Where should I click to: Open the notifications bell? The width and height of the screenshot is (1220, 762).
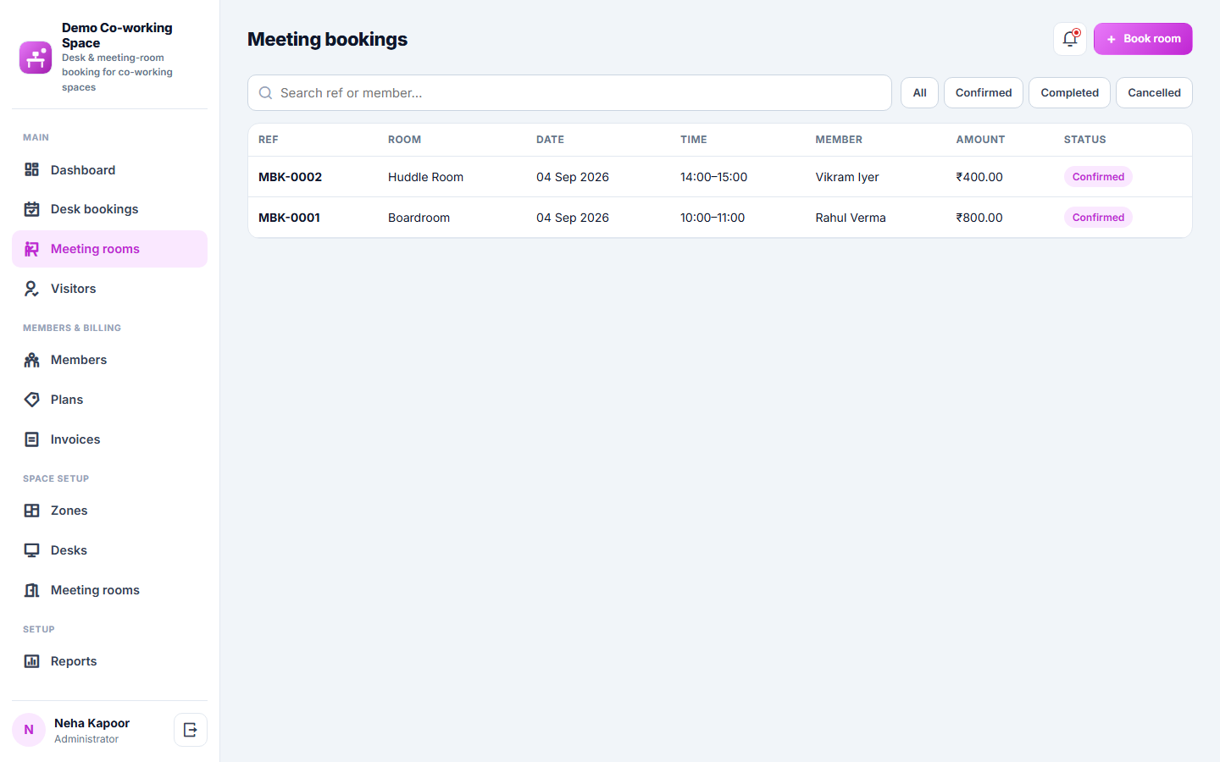coord(1070,39)
